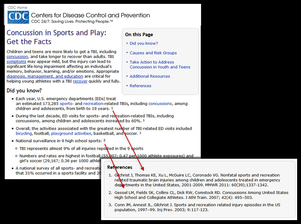Image resolution: width=301 pixels, height=224 pixels.
Task: Open the 'bicycling' activity link
Action: pos(24,133)
